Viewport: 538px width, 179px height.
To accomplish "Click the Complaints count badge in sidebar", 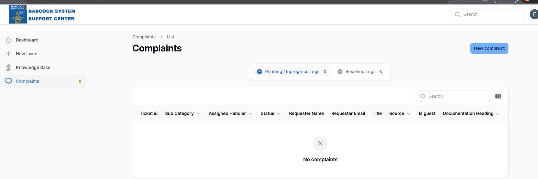I will pyautogui.click(x=80, y=82).
